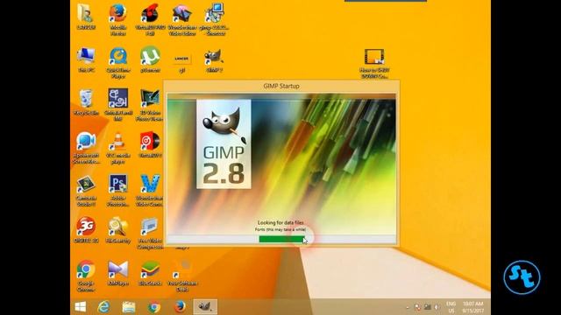Screen dimensions: 561x315
Task: Open the Camtasia Studio desktop shortcut
Action: 86,191
